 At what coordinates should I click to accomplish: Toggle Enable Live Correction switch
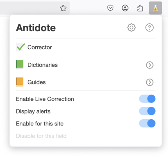[x=147, y=99]
